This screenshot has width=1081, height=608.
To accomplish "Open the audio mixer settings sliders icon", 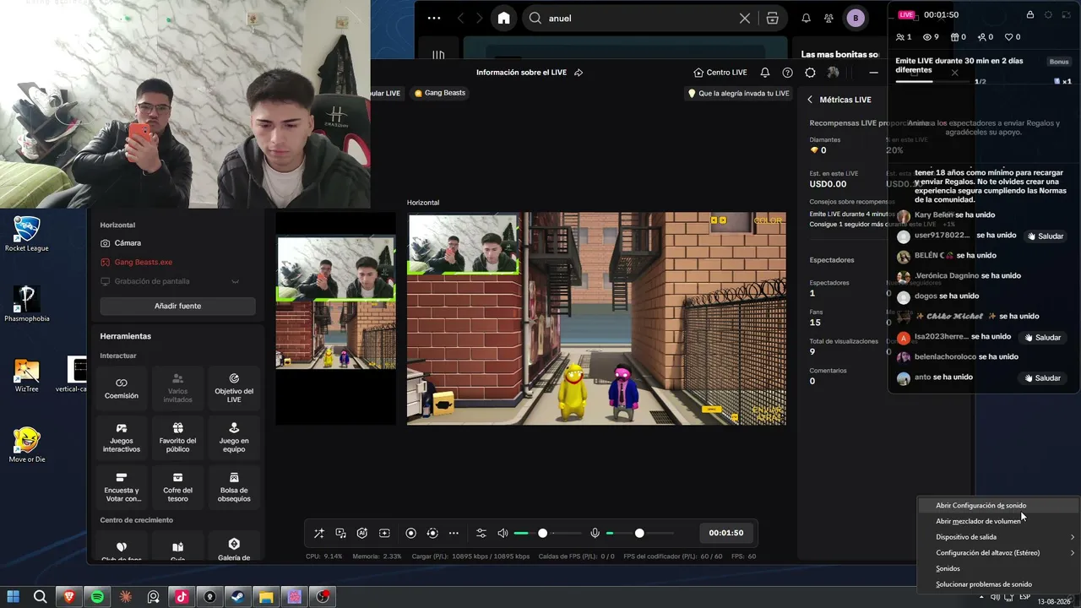I will 481,533.
